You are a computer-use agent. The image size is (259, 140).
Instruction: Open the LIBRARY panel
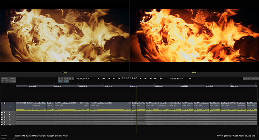click(4, 136)
